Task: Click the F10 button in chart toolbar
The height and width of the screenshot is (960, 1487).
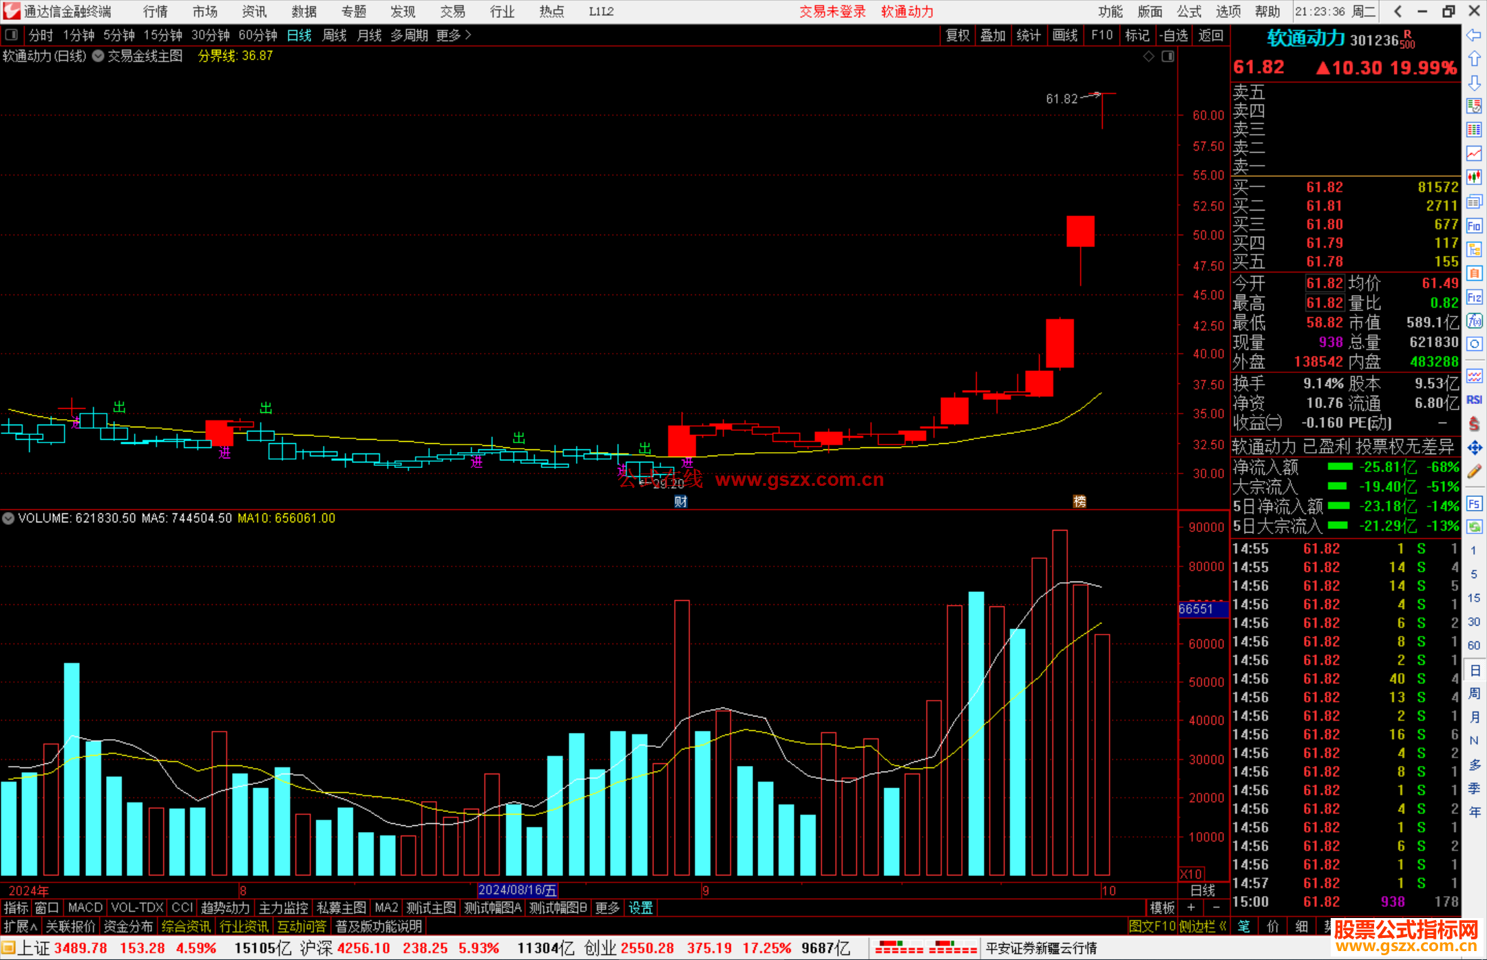Action: [x=1102, y=35]
